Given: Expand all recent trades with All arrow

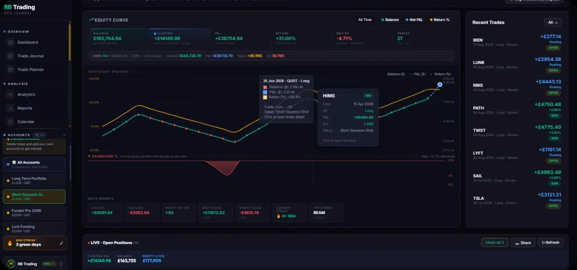Looking at the screenshot, I should [x=553, y=22].
